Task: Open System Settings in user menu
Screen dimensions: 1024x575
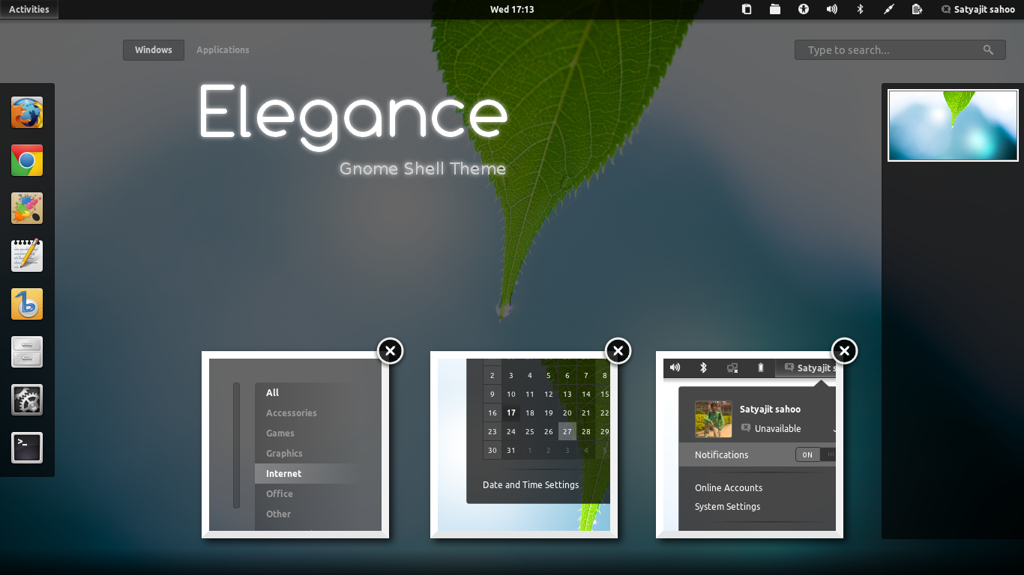Action: 727,506
